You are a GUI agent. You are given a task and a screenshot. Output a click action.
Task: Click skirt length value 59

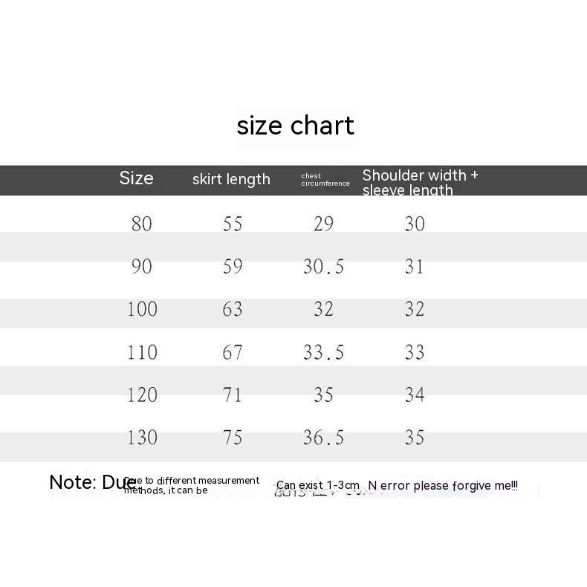point(233,266)
